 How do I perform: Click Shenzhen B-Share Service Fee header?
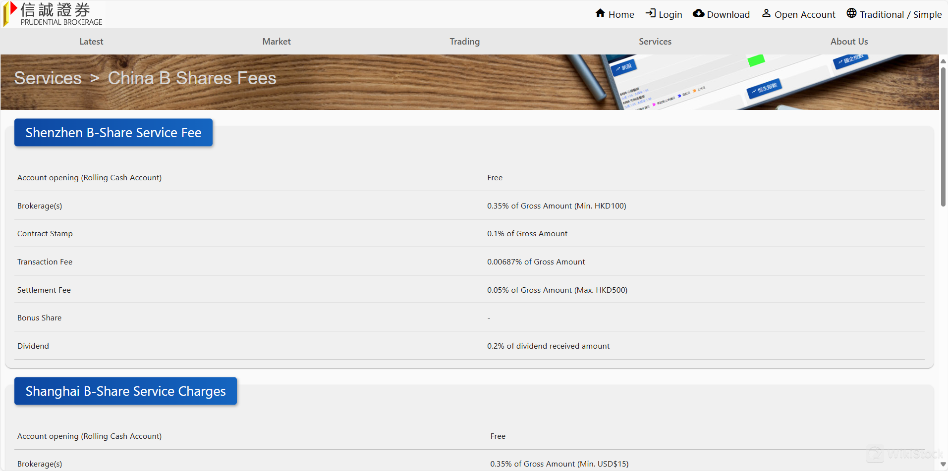pos(113,133)
